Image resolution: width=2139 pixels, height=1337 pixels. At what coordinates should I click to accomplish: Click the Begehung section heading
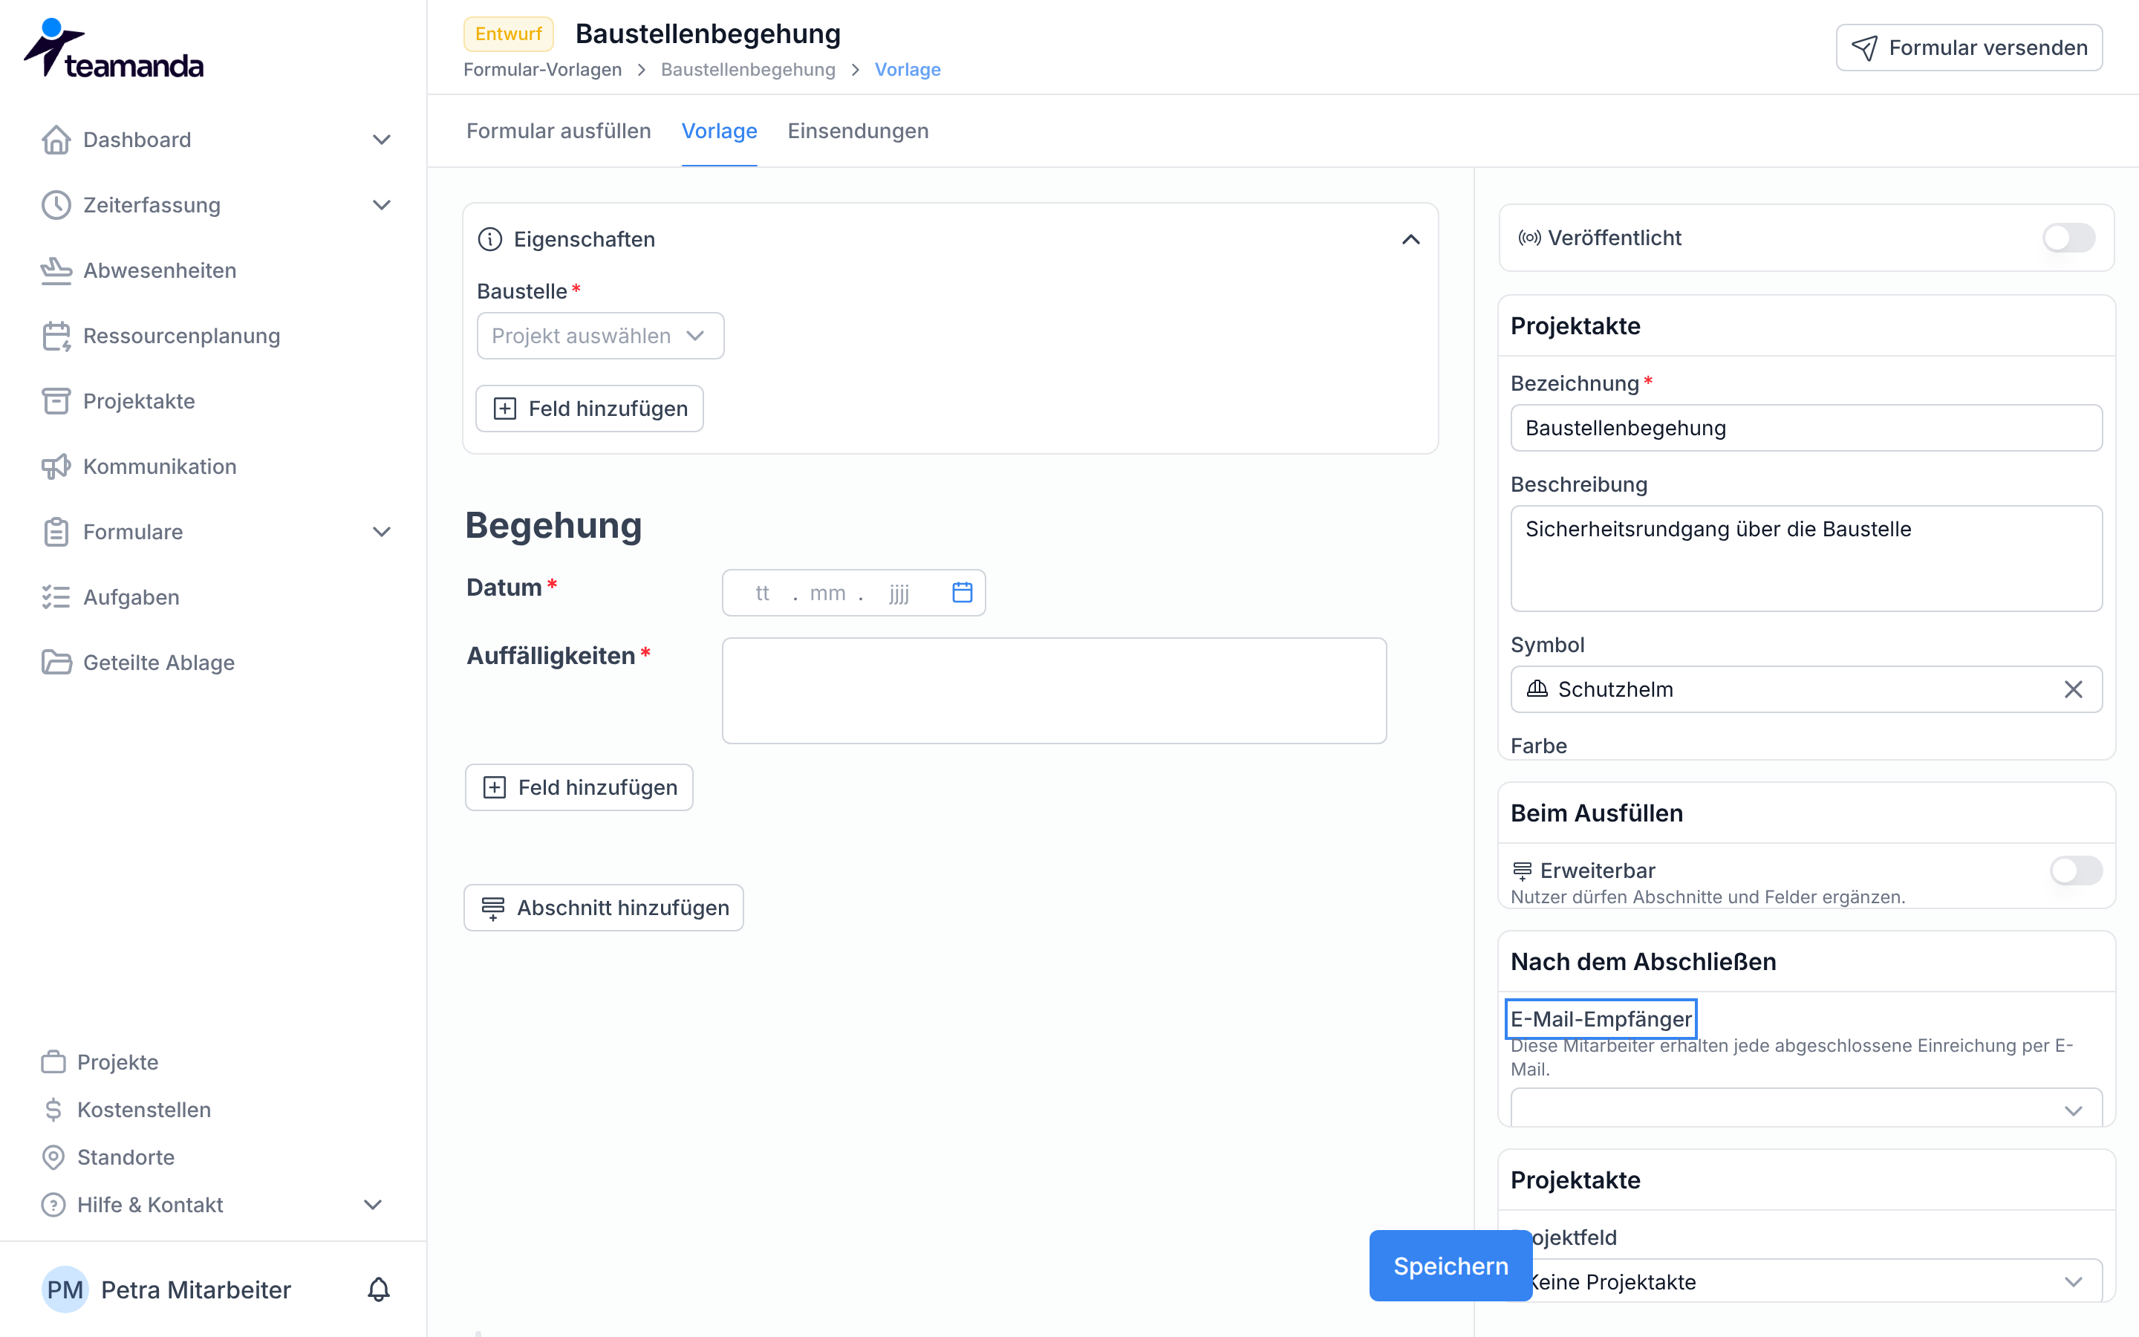click(x=553, y=525)
